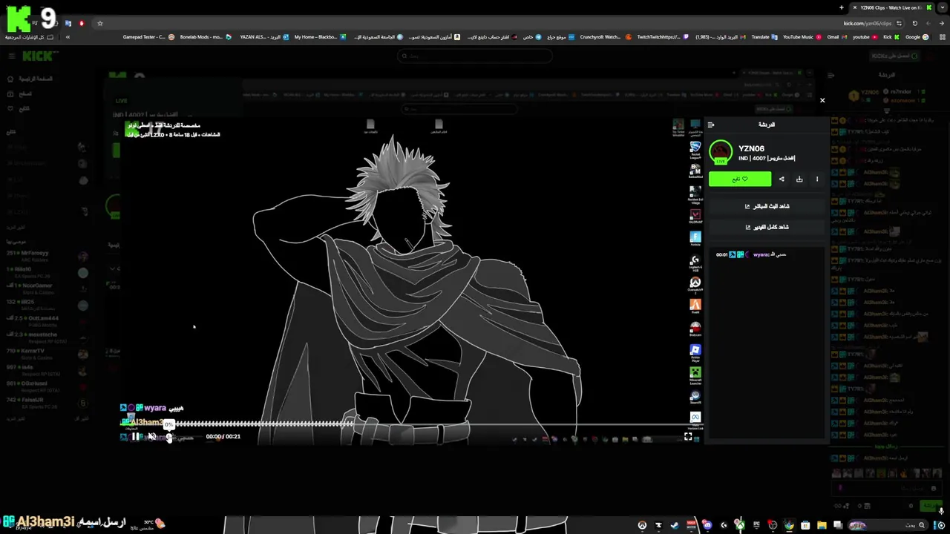Go back in browser history
Image resolution: width=950 pixels, height=534 pixels.
[x=942, y=23]
